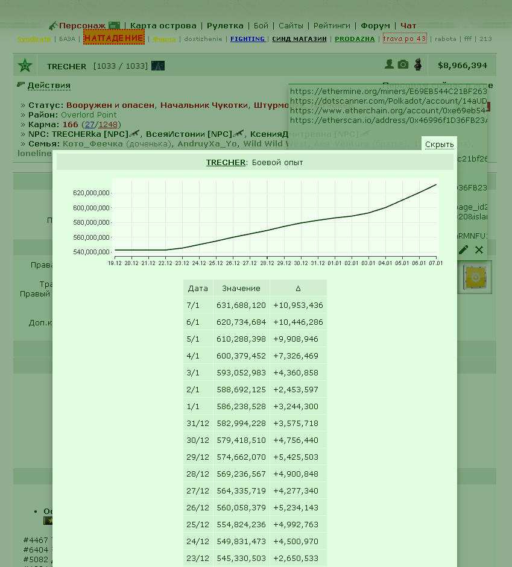Open the Персонаж menu item
The image size is (512, 567).
(82, 26)
